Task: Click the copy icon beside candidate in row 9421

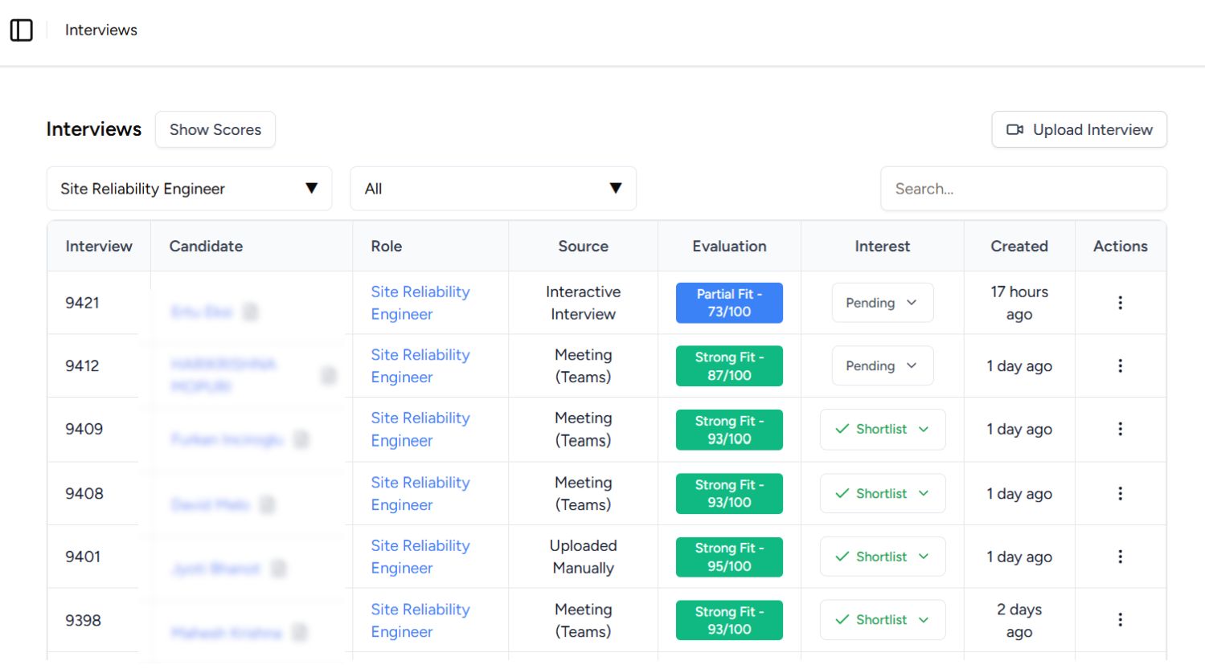Action: pos(249,312)
